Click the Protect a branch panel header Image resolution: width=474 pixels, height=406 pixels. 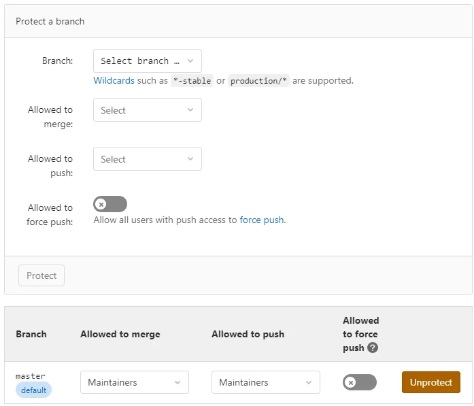pos(50,21)
